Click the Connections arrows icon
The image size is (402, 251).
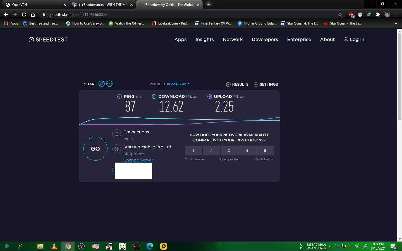pos(116,134)
